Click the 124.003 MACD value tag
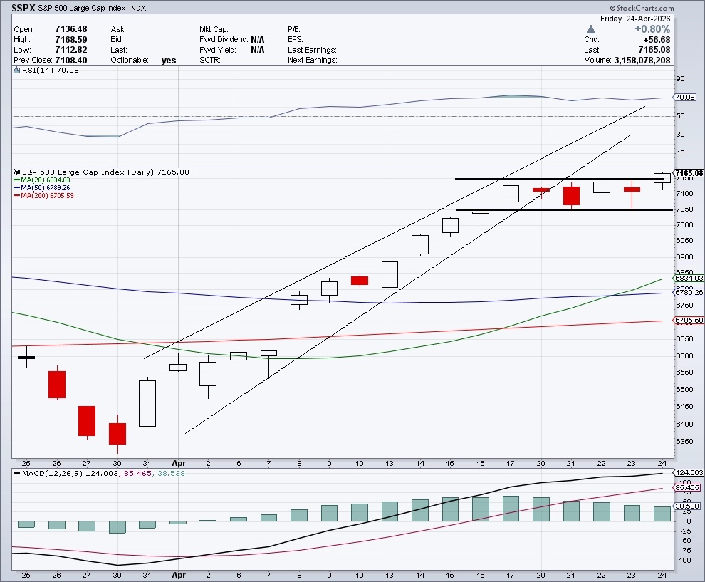705x582 pixels. click(x=689, y=473)
